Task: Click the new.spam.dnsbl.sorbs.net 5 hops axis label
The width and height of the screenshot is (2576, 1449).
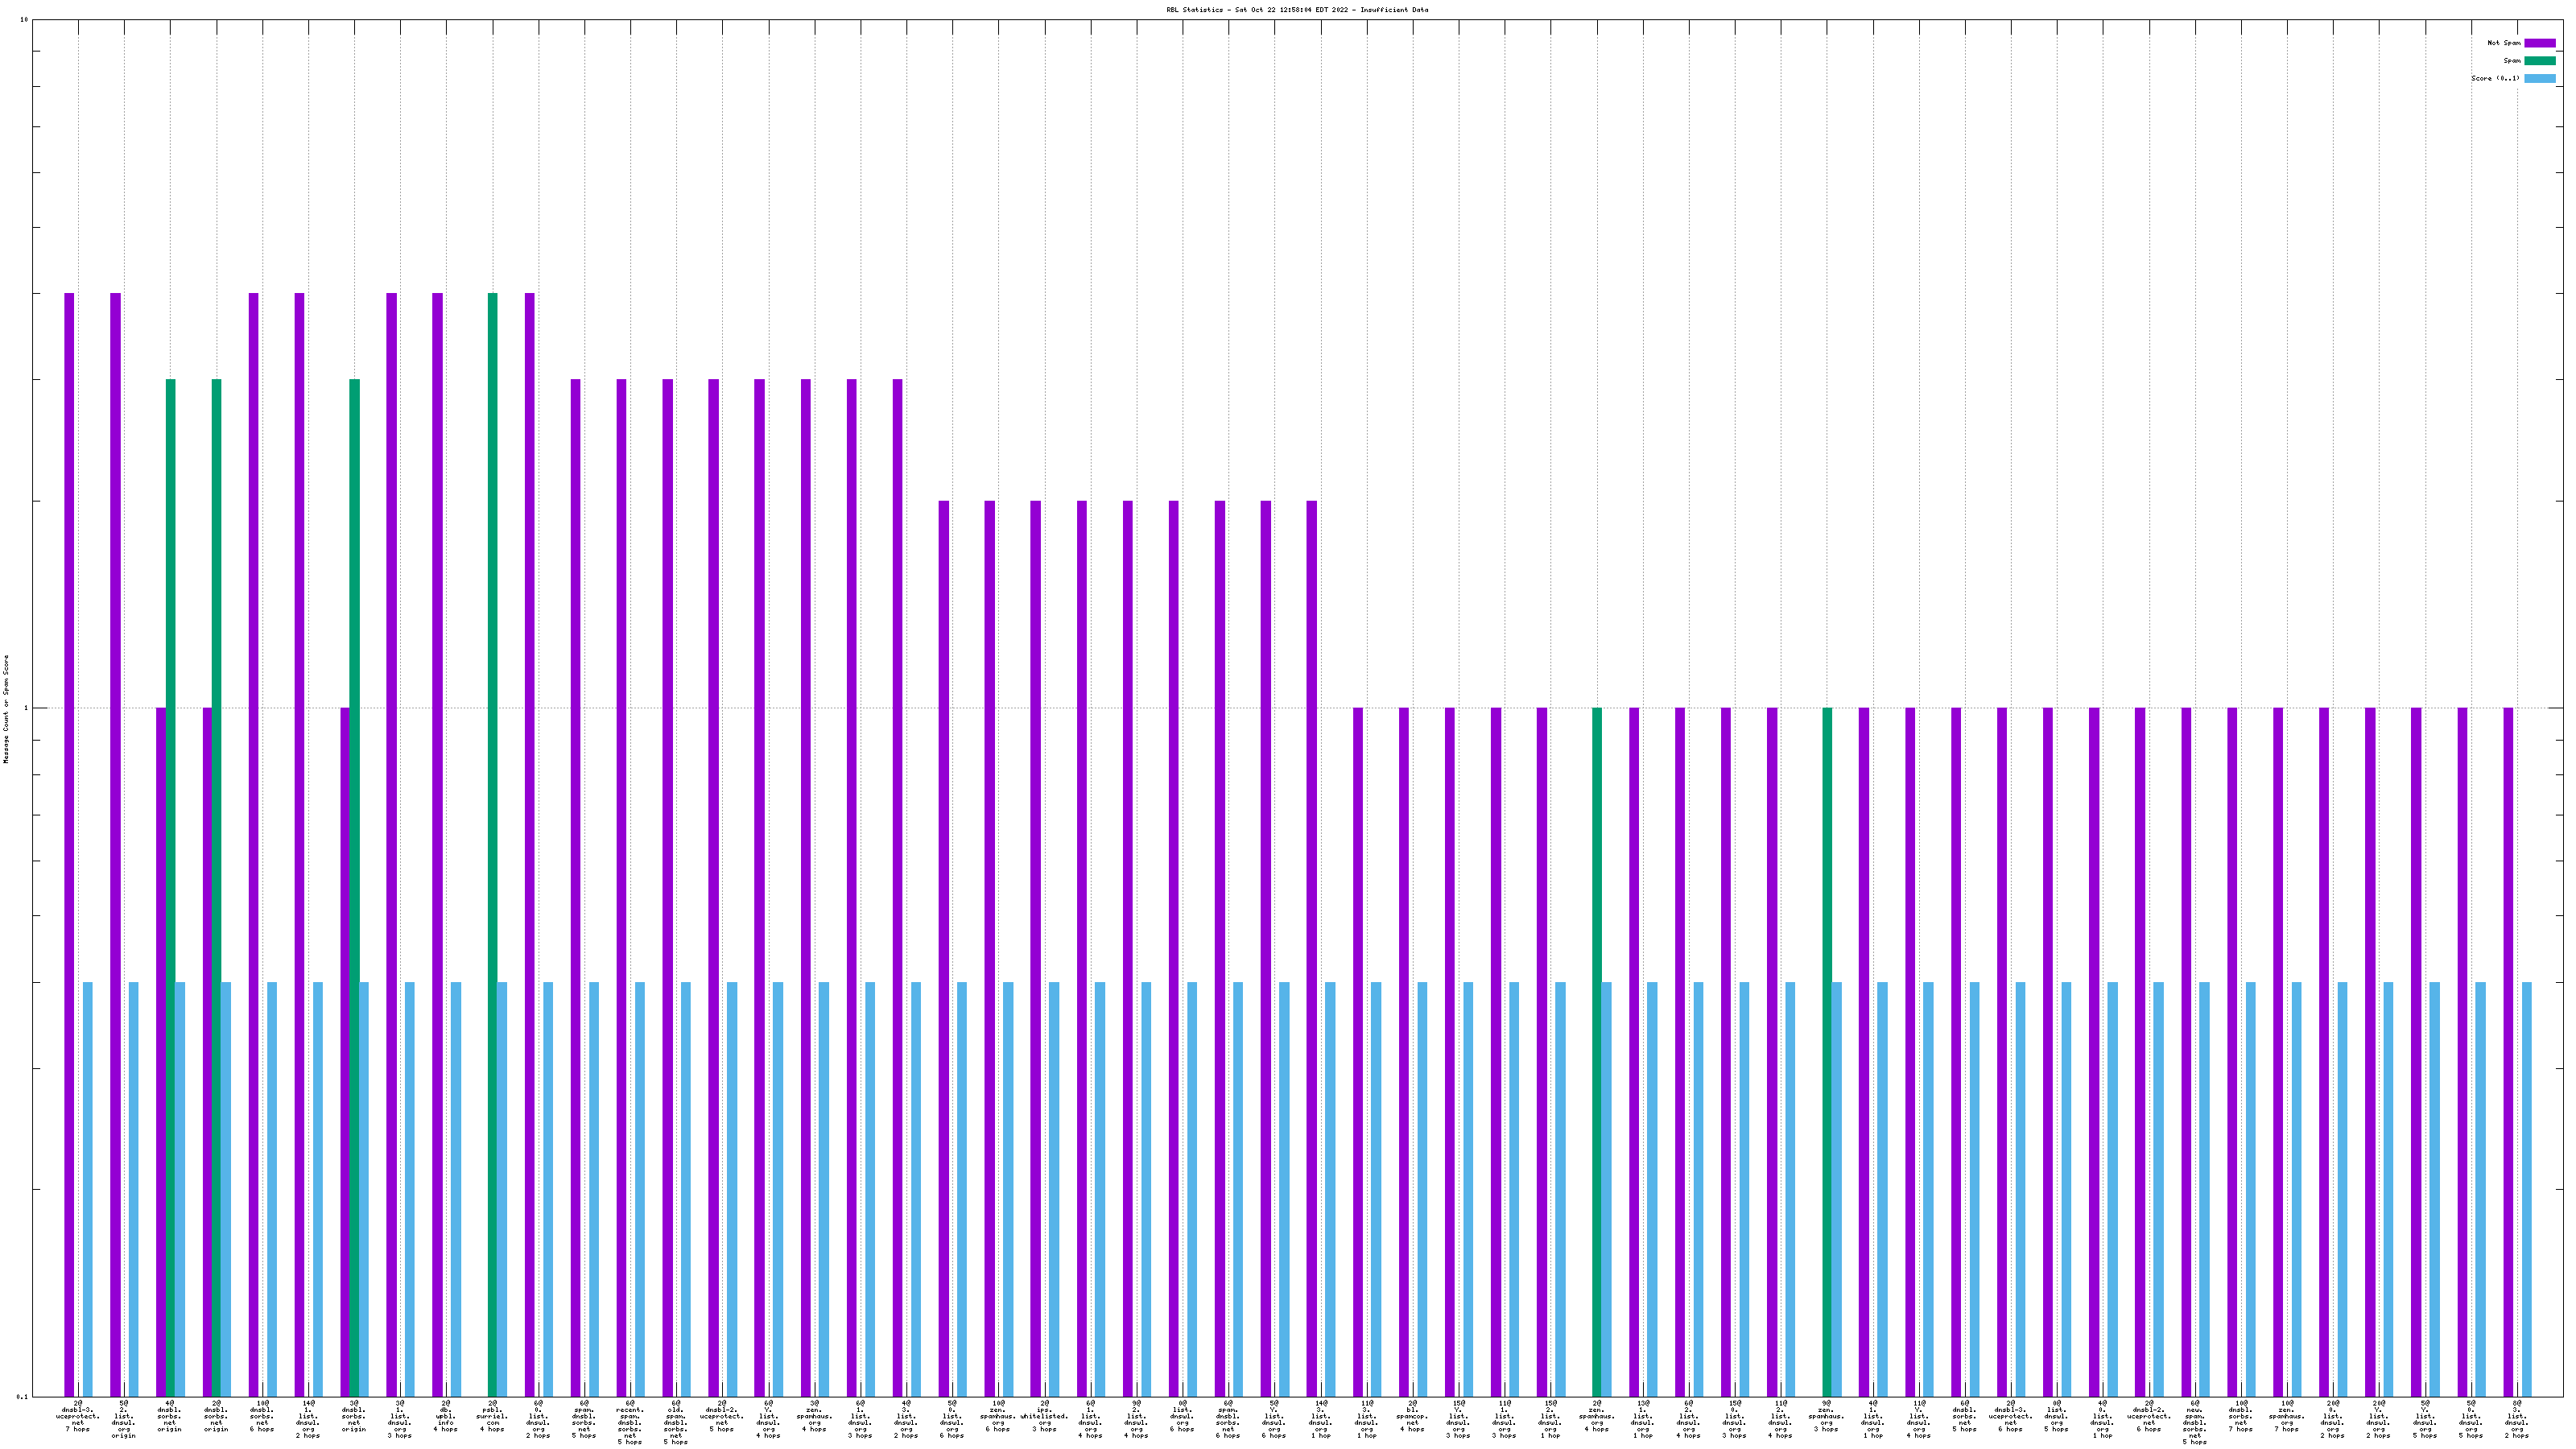Action: [2195, 1423]
